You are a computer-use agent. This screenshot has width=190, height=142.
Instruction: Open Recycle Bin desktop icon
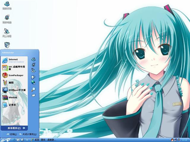pyautogui.click(x=7, y=45)
